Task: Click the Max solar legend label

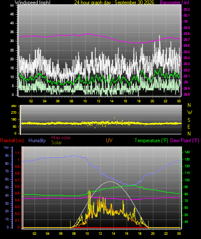Action: pos(61,138)
